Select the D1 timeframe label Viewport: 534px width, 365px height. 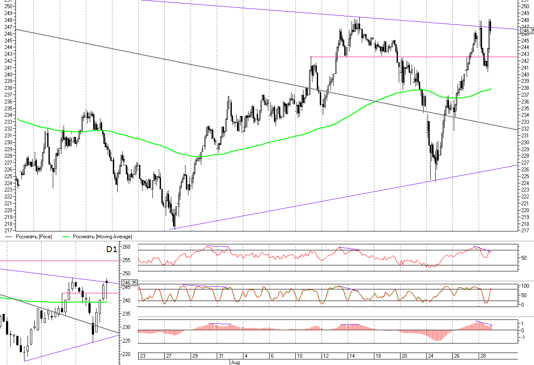coord(111,249)
